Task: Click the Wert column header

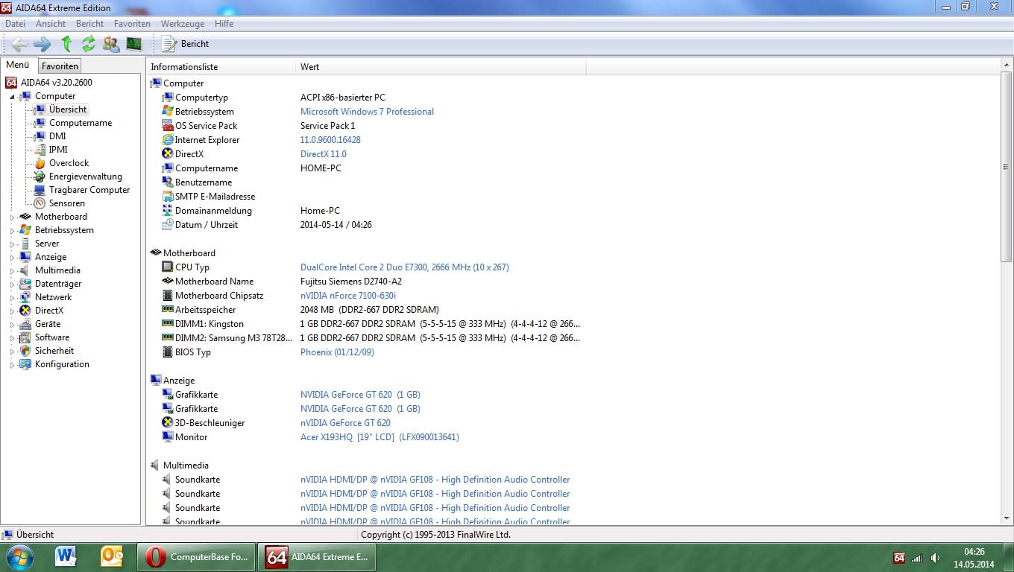Action: coord(441,67)
